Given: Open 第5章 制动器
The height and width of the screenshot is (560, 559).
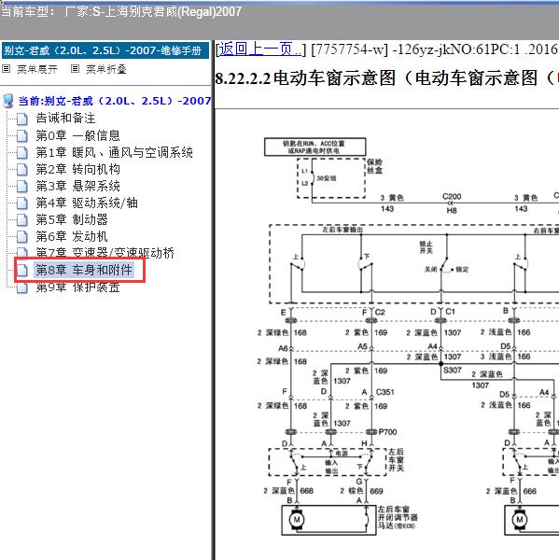Looking at the screenshot, I should [72, 219].
